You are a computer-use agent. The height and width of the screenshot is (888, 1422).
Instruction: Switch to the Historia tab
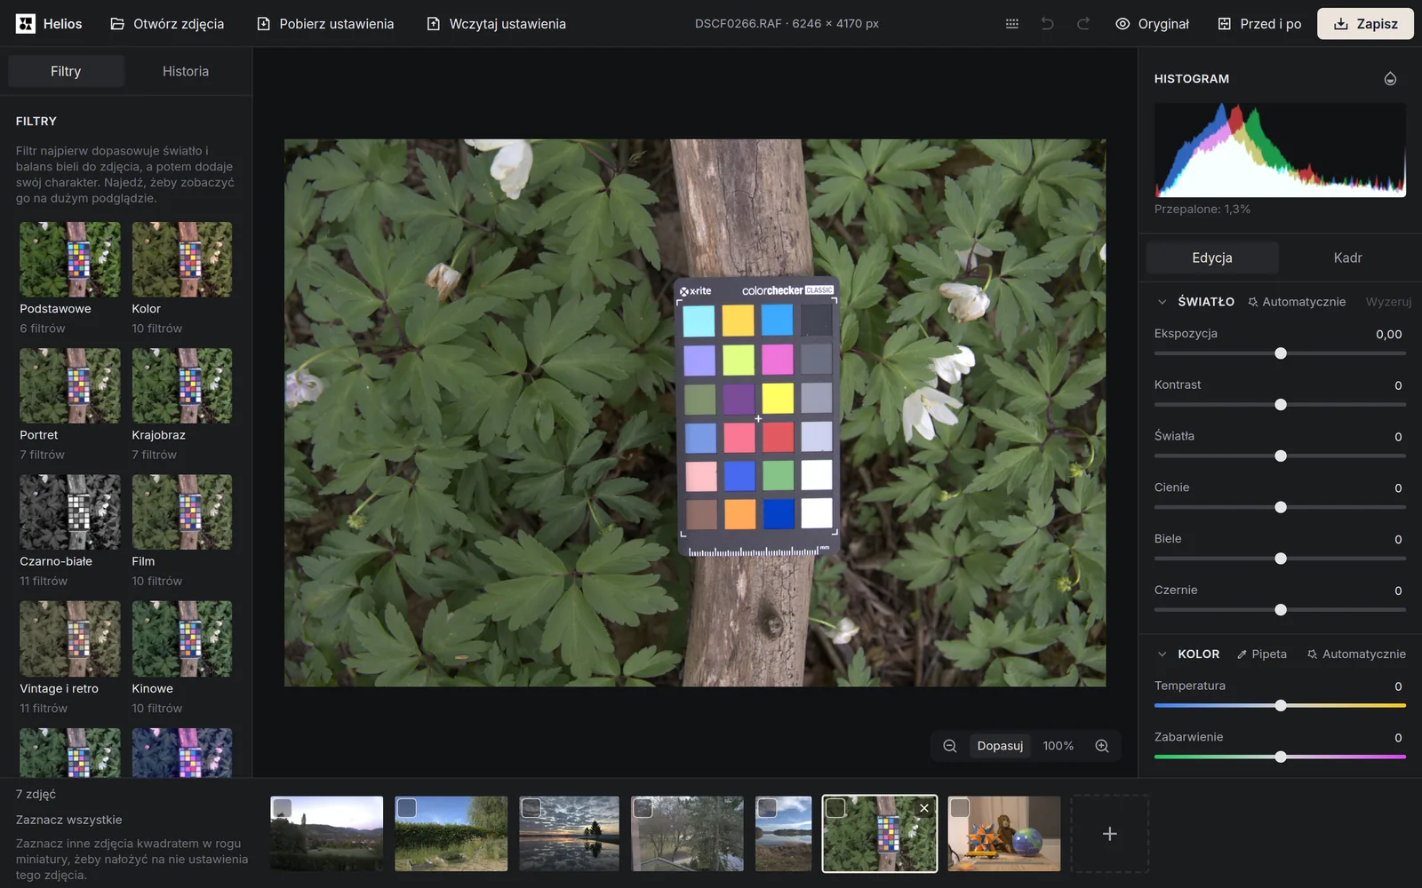[x=186, y=71]
